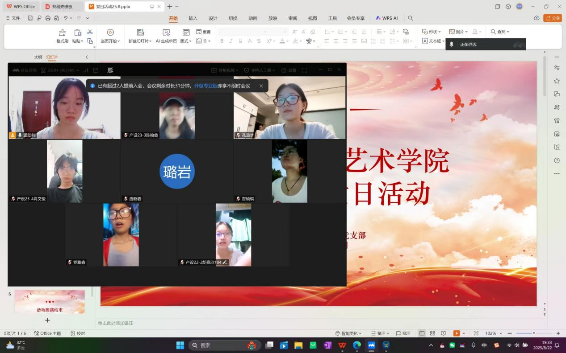Select the 活动圆满结束 slide thumbnail
Viewport: 566px width, 353px height.
tap(50, 302)
